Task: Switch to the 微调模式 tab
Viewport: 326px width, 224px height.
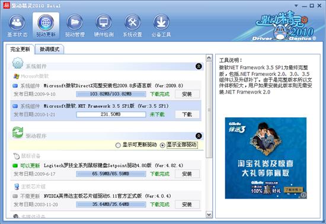Action: coord(49,49)
